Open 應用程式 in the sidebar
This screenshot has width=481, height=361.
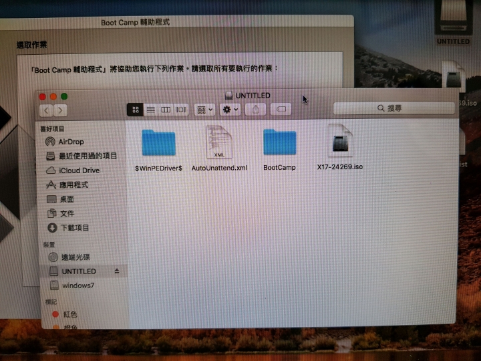pyautogui.click(x=67, y=185)
